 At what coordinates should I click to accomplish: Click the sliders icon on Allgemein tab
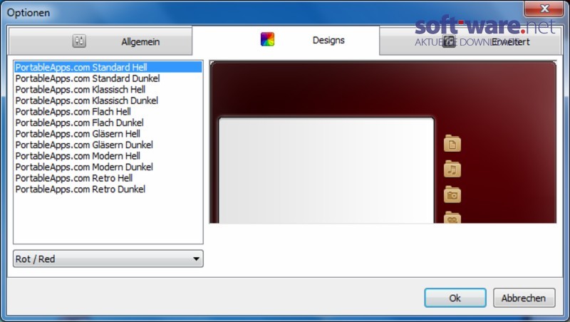[79, 41]
